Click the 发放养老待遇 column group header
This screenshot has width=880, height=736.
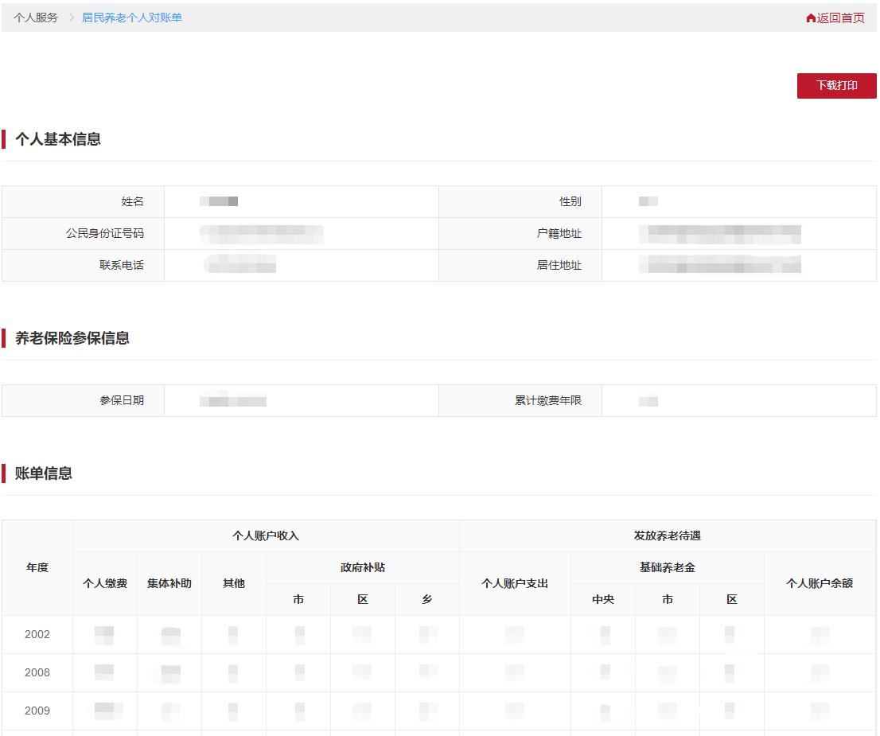pyautogui.click(x=668, y=535)
